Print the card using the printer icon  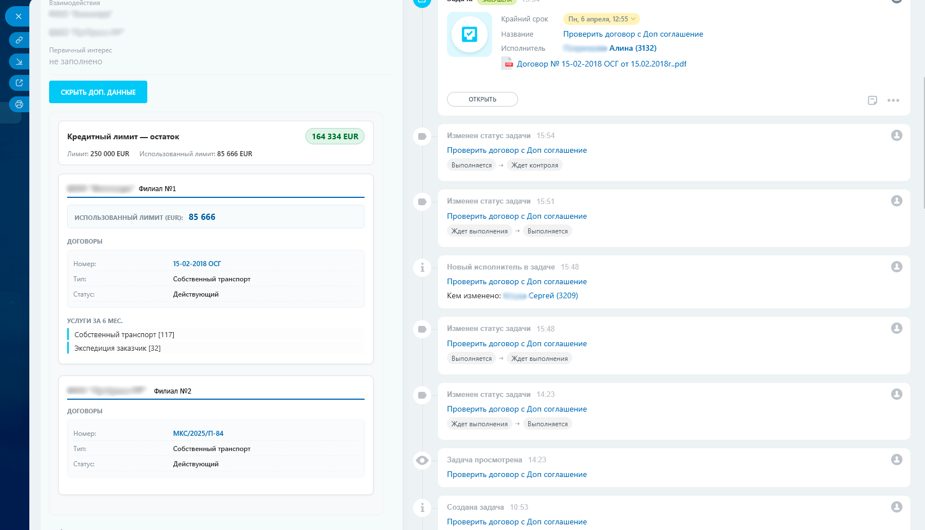click(19, 104)
